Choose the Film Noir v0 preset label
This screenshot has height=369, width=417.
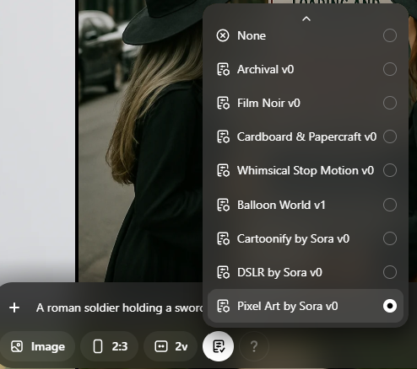268,103
